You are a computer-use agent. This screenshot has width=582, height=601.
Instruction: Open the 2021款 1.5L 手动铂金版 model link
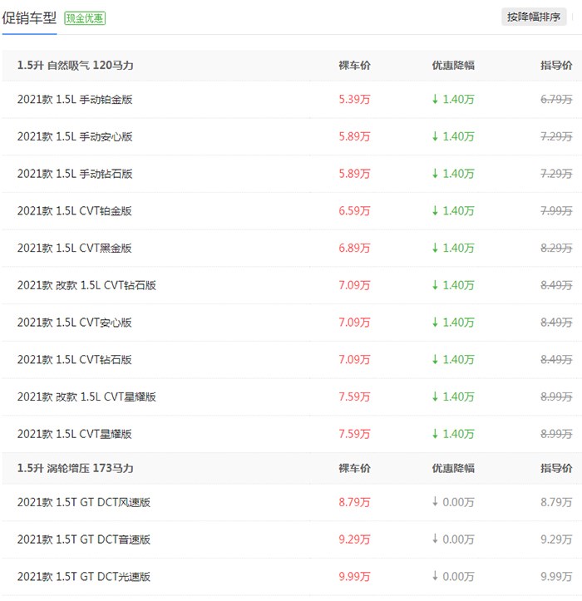click(x=75, y=100)
